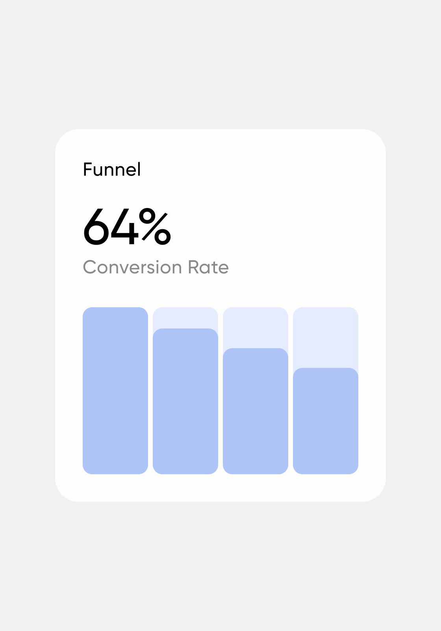Click the gray page background below the card

220,567
